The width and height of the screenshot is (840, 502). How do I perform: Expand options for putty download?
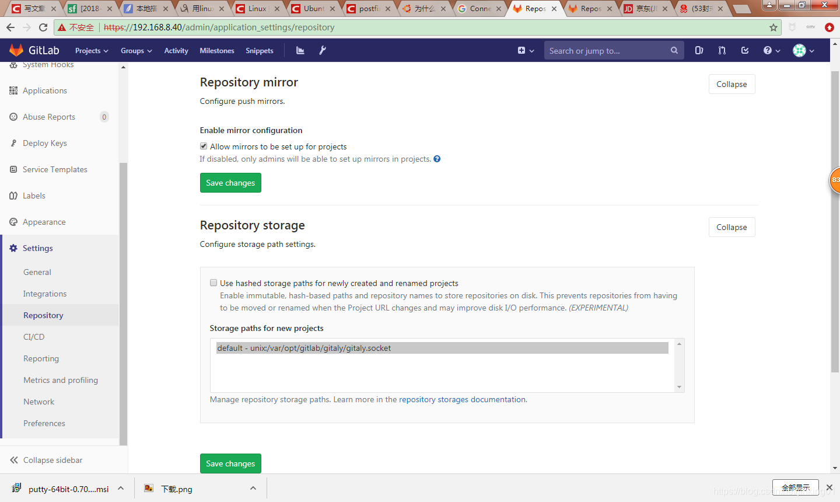[x=121, y=489]
